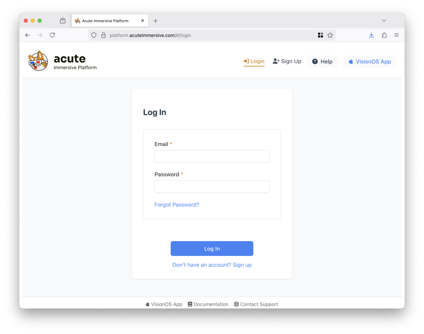Viewport: 424px width, 334px height.
Task: Go back with the browser back arrow
Action: click(28, 35)
